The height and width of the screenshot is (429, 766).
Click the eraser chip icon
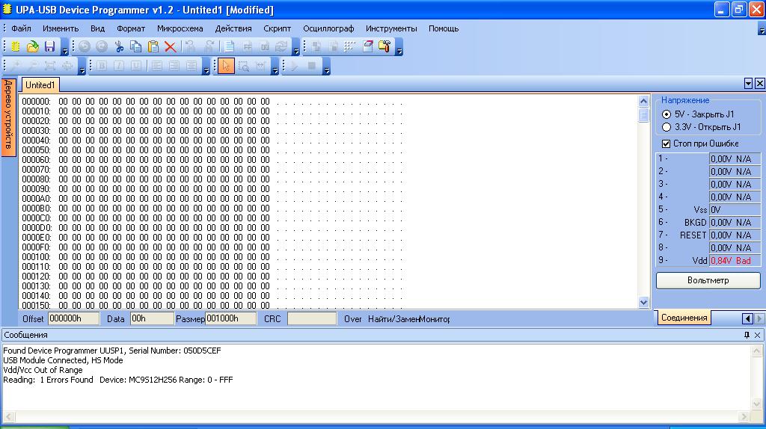pos(367,46)
